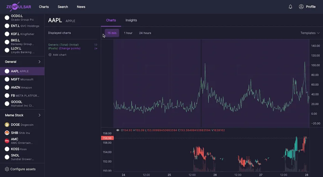Screen dimensions: 323x177
Task: Select DOGE Dogecoin in asset list
Action: pyautogui.click(x=22, y=125)
